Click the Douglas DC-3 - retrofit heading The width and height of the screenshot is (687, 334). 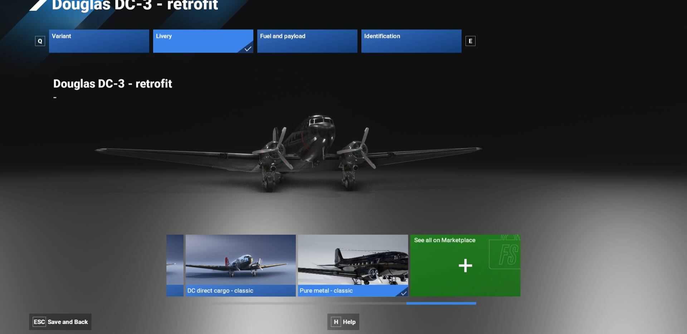[x=113, y=84]
